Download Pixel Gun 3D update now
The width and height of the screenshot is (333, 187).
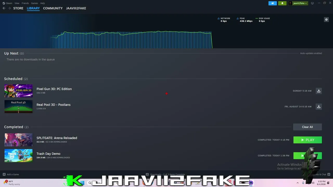(319, 91)
